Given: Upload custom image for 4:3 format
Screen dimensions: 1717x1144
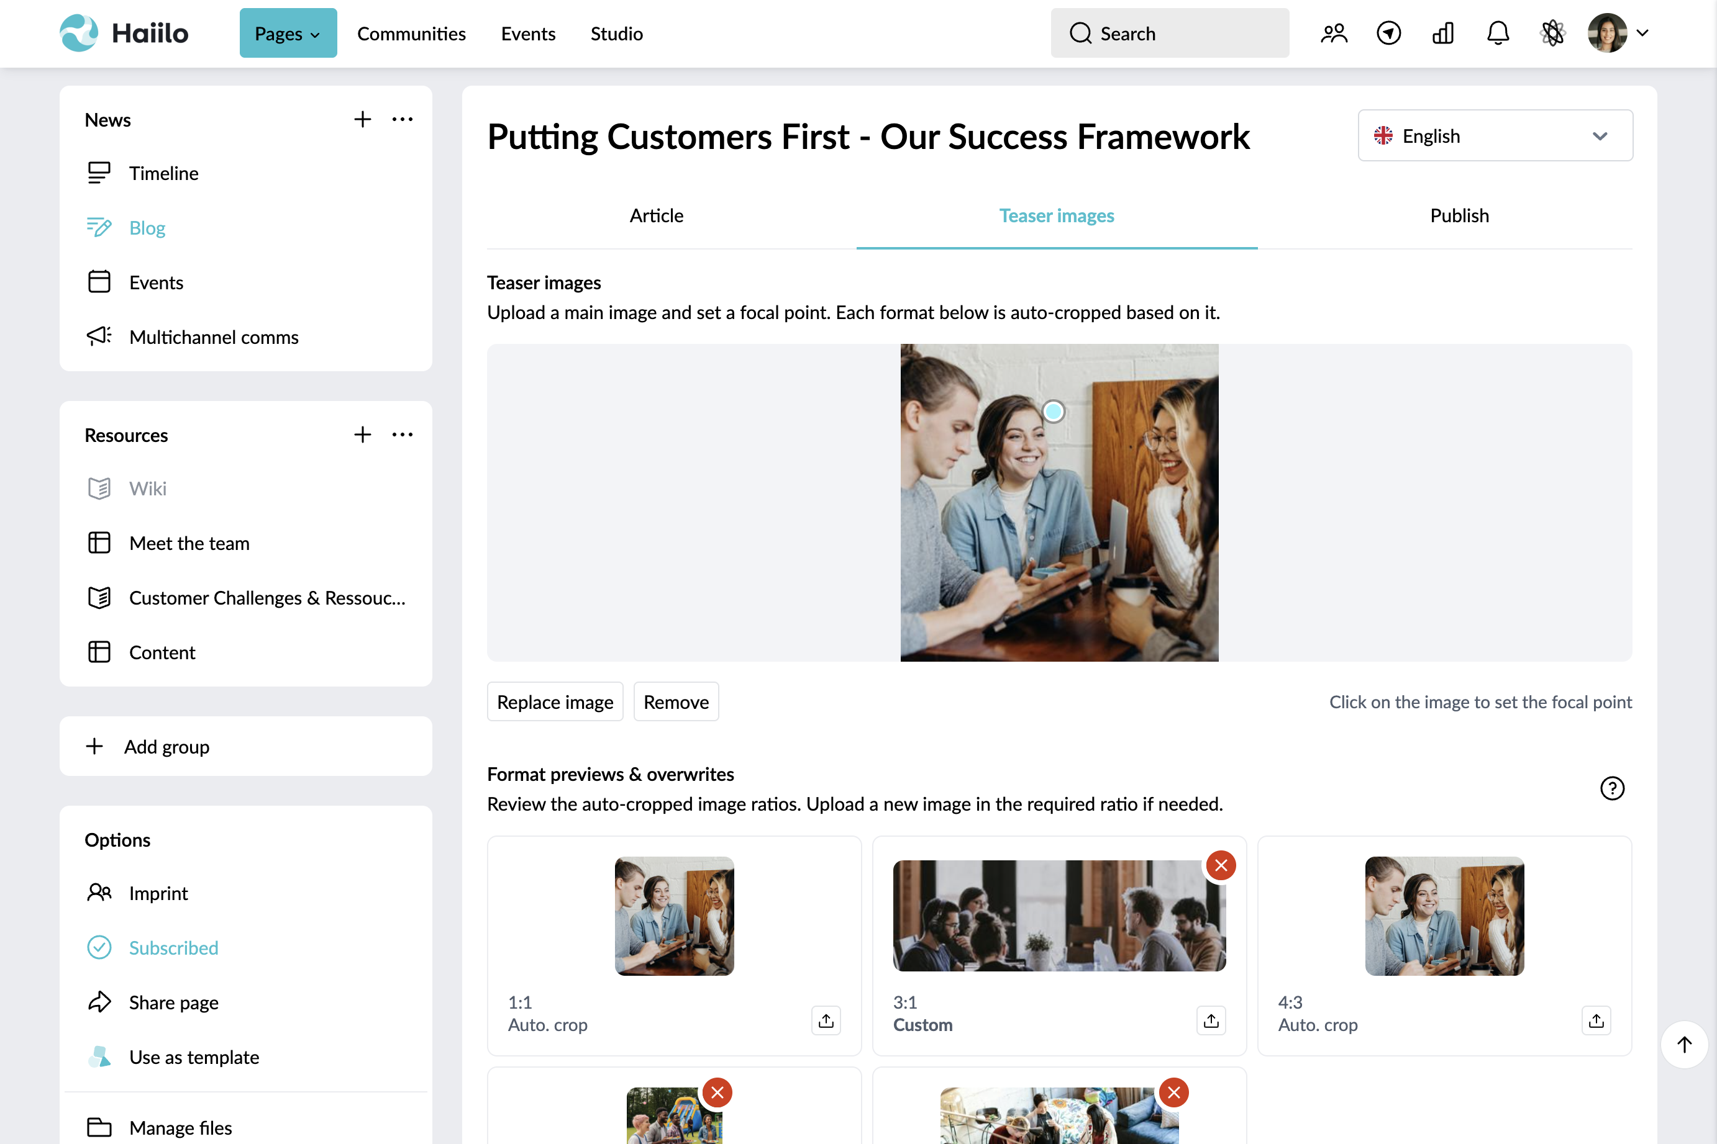Looking at the screenshot, I should point(1596,1020).
